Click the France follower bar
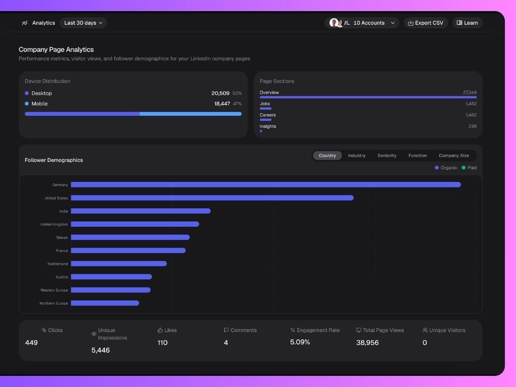516x387 pixels. tap(128, 250)
